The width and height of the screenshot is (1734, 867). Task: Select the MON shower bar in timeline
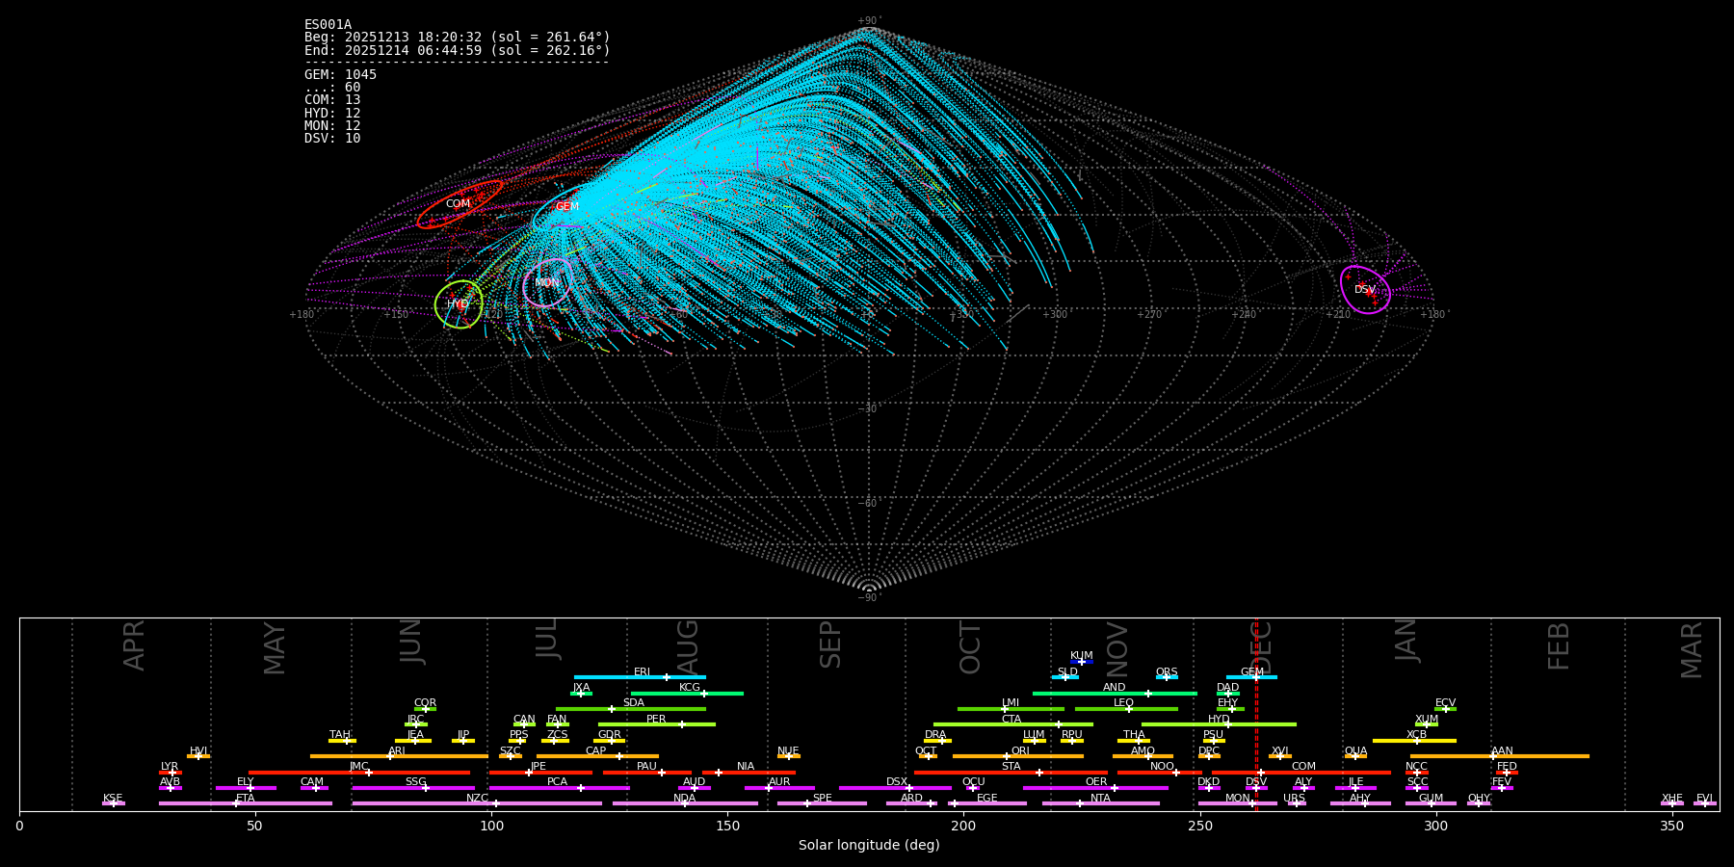(x=1238, y=803)
